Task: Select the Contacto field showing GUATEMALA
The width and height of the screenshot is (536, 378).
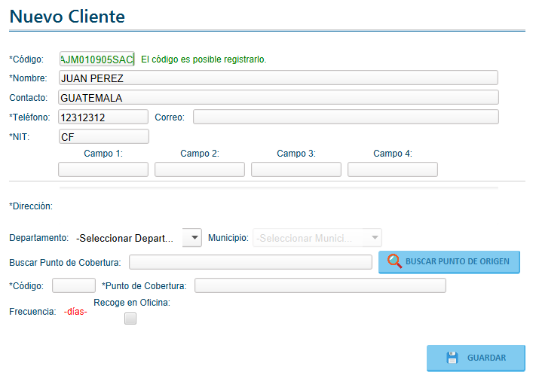Action: point(277,97)
